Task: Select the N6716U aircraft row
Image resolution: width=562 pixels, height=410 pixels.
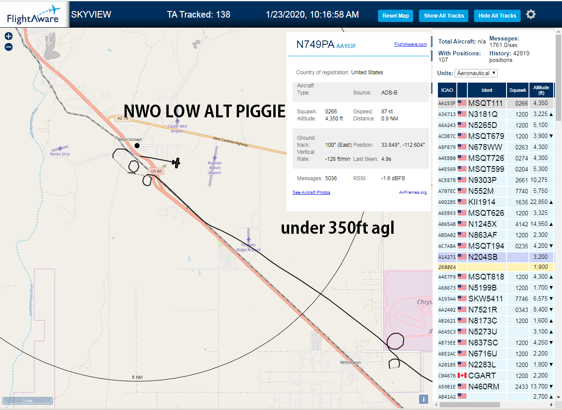Action: click(496, 354)
